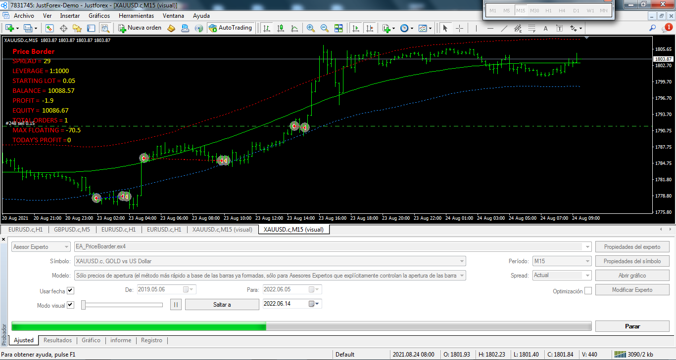
Task: Expand the Templates dropdown arrow
Action: tap(430, 28)
